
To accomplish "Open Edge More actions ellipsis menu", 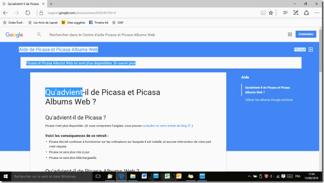I will [x=316, y=13].
